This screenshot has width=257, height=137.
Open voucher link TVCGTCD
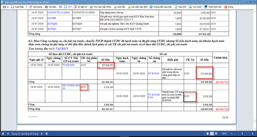[x=68, y=65]
